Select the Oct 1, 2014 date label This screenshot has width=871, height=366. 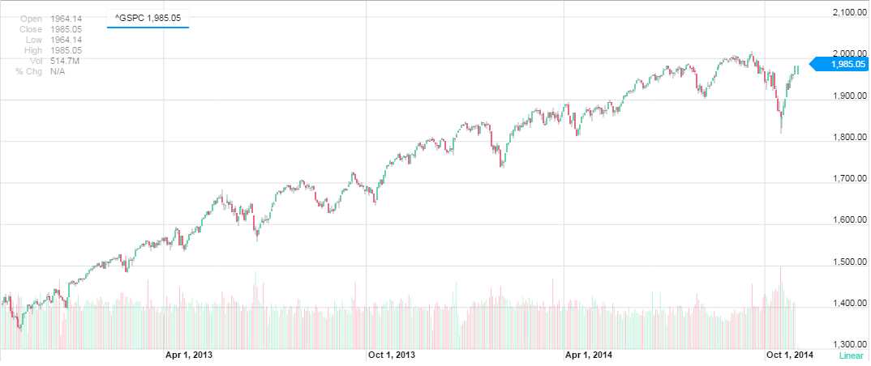(790, 355)
